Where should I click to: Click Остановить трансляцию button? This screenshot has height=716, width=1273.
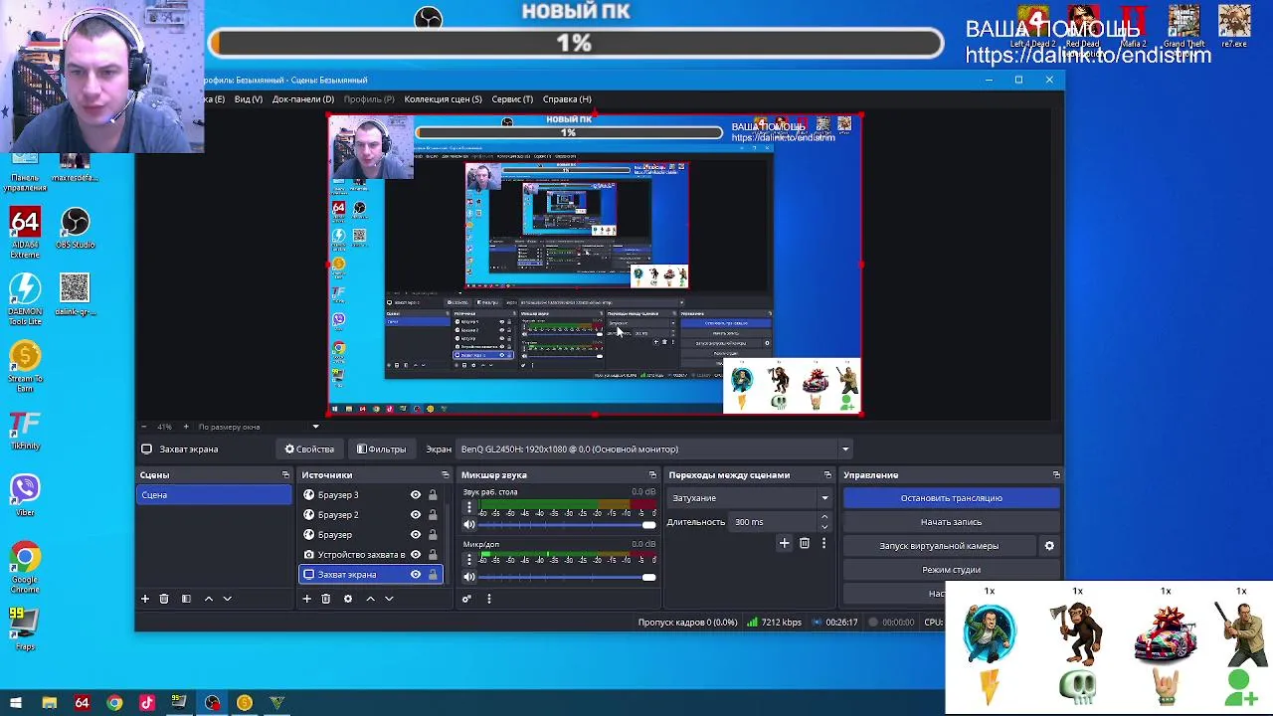pyautogui.click(x=951, y=498)
